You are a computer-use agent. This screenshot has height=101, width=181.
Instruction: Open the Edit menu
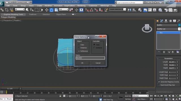(8, 6)
